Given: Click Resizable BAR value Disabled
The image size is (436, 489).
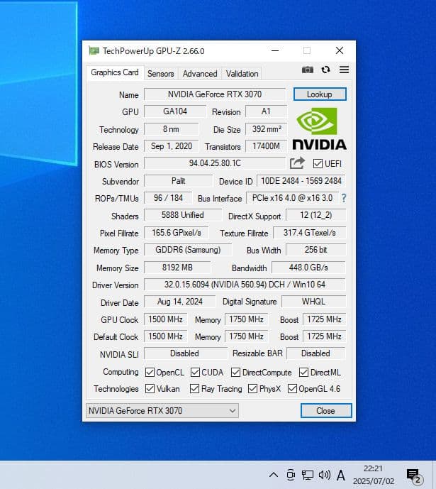Looking at the screenshot, I should tap(315, 353).
